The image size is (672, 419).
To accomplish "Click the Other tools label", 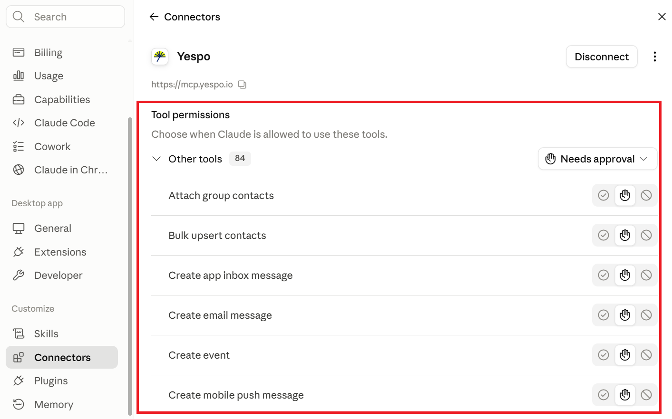I will (x=195, y=159).
